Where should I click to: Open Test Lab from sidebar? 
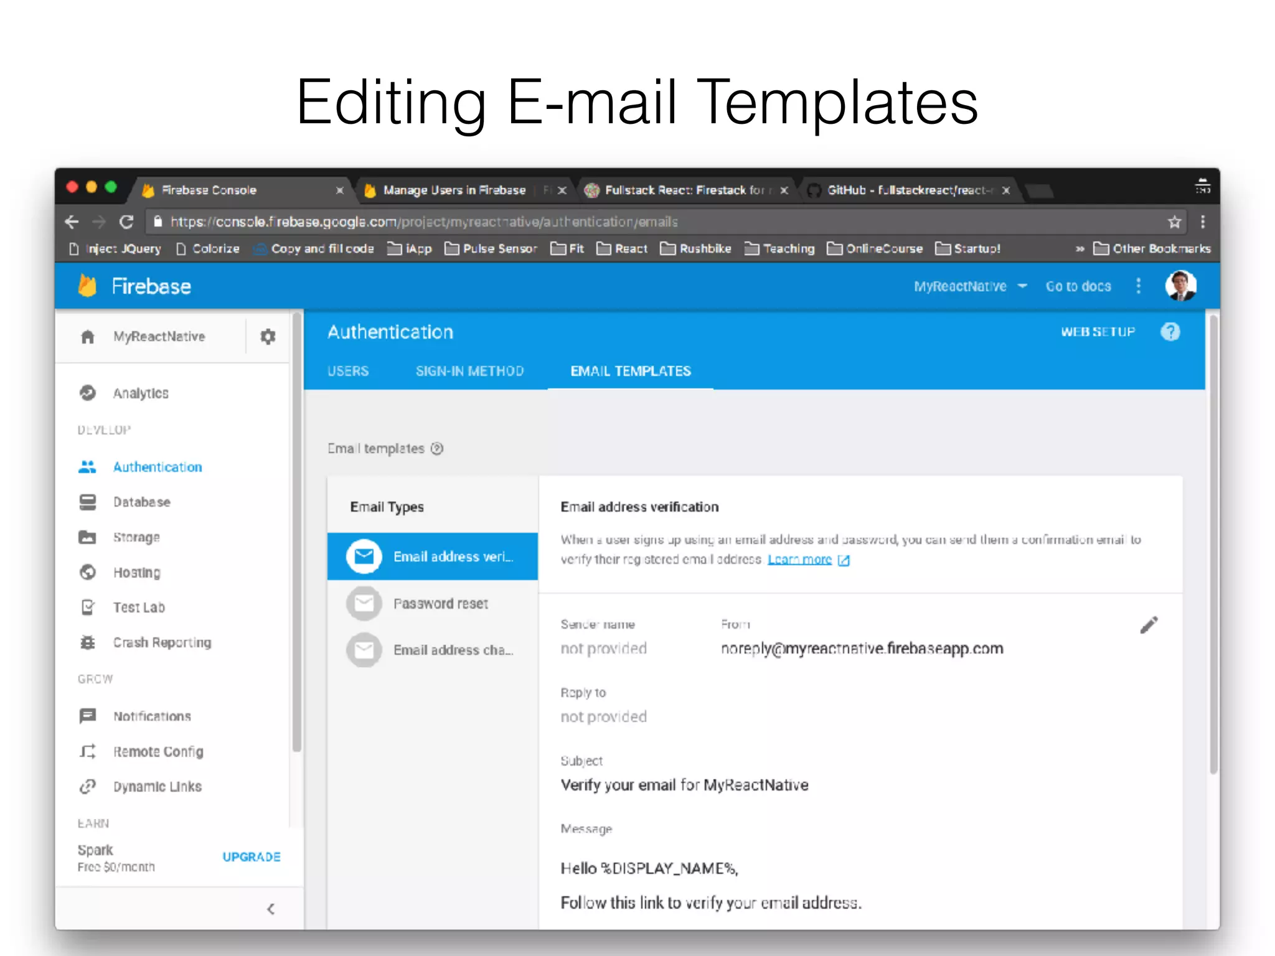click(122, 607)
